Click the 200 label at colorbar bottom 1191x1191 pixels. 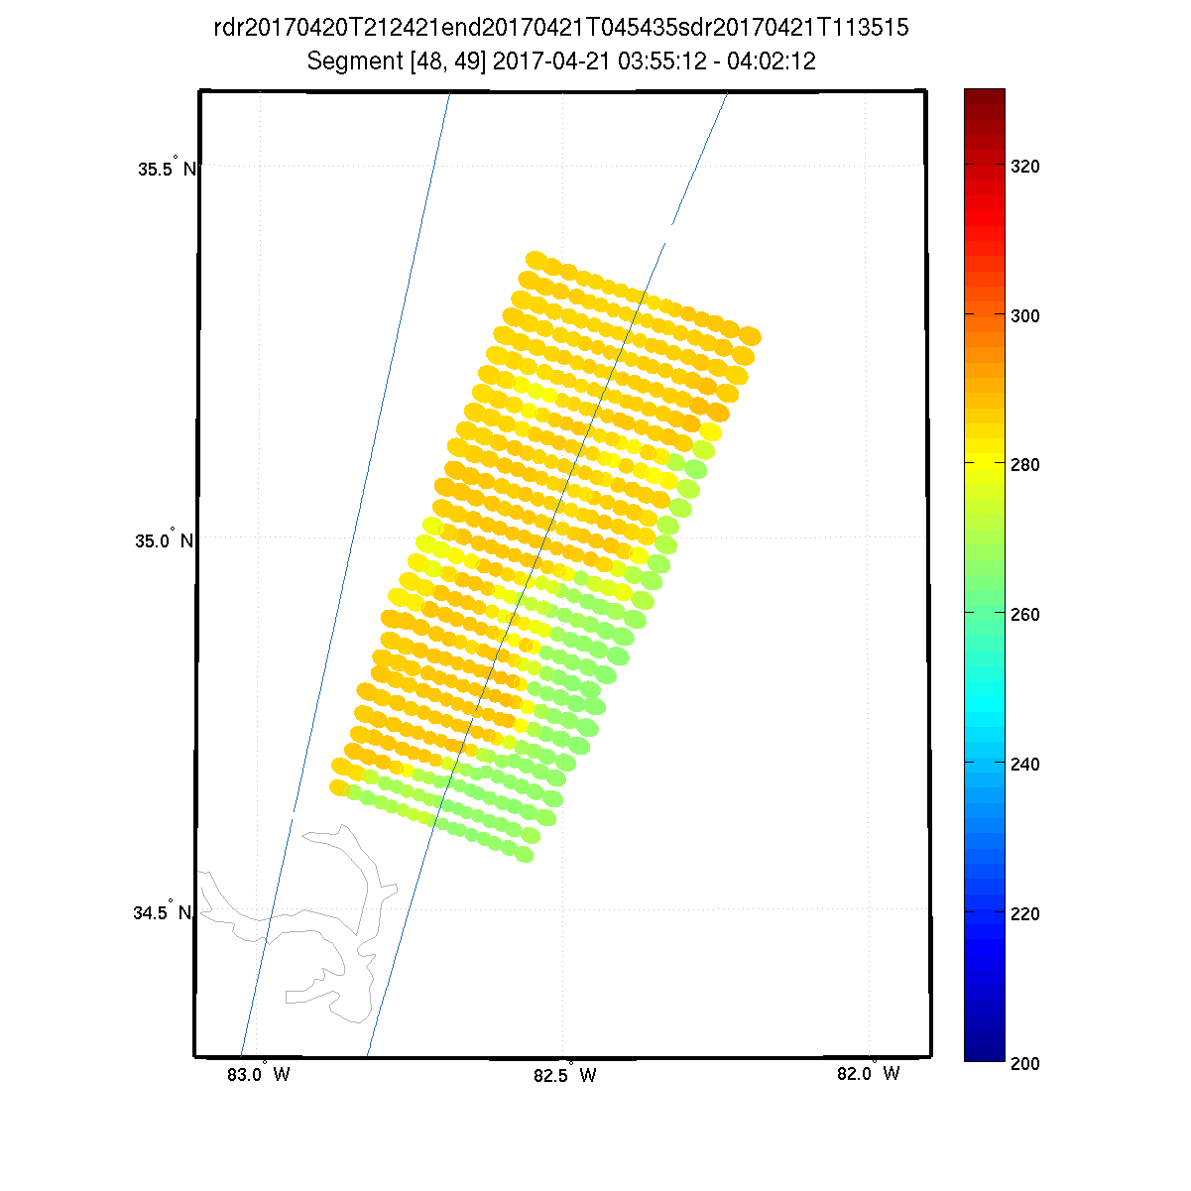pyautogui.click(x=1025, y=1063)
